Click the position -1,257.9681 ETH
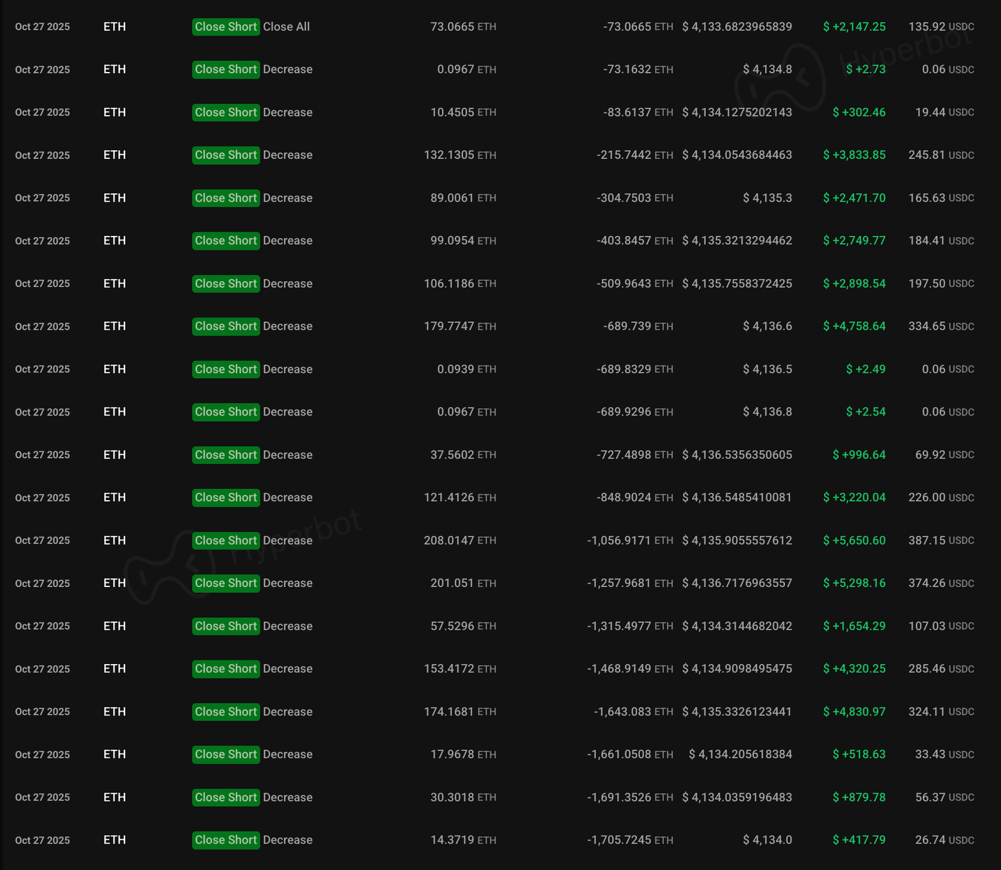1001x870 pixels. coord(631,584)
